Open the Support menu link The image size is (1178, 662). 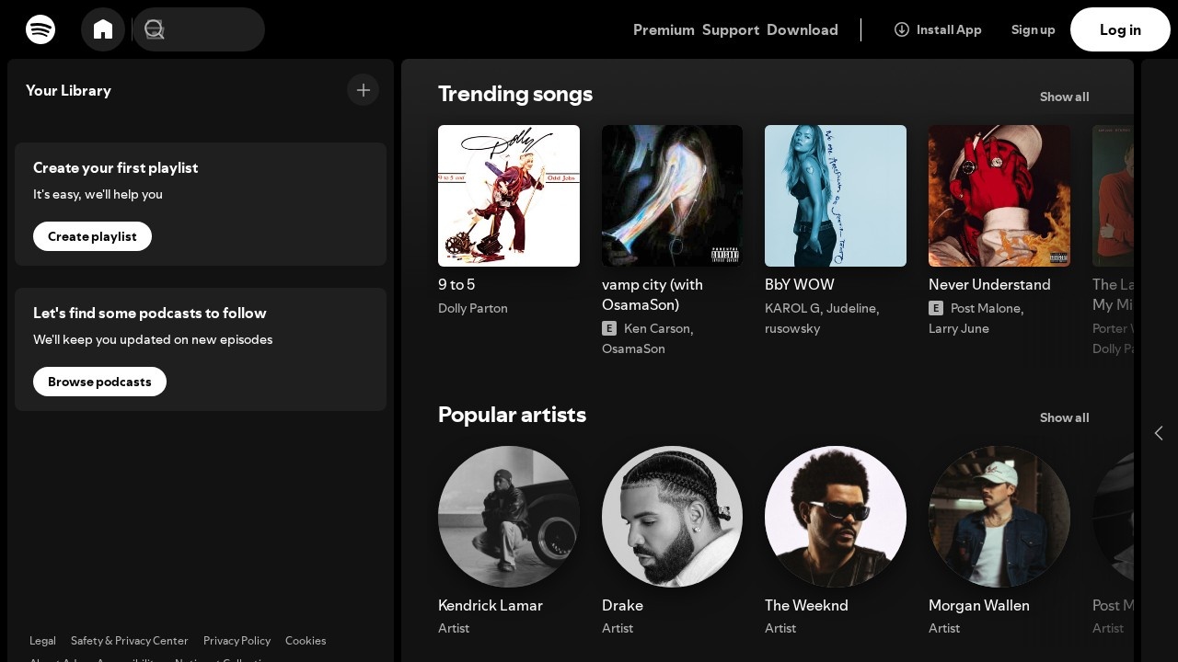pyautogui.click(x=731, y=29)
